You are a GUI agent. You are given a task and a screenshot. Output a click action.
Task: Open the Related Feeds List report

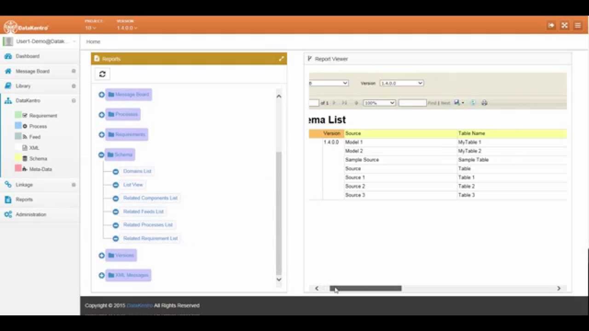(143, 211)
